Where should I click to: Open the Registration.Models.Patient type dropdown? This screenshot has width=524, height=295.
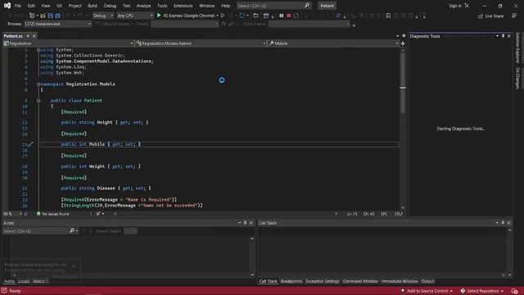point(201,43)
